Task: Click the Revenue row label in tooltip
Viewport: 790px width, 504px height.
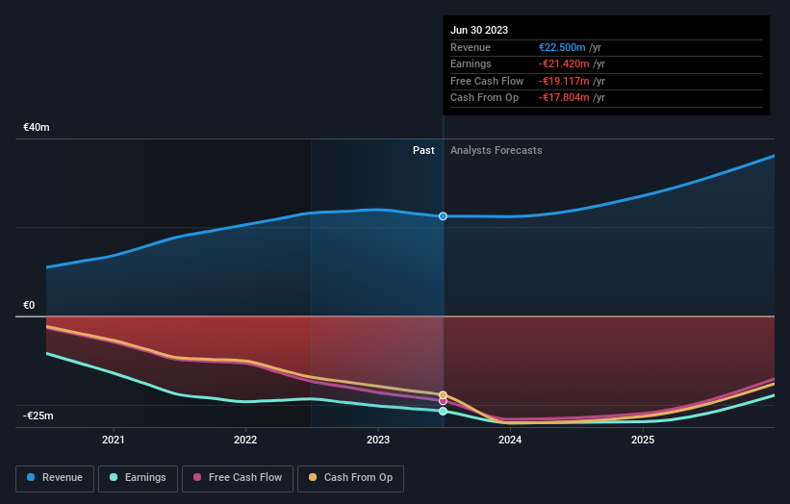Action: point(471,47)
